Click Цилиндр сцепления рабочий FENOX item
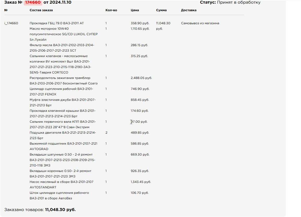This screenshot has height=217, width=301. [x=61, y=91]
